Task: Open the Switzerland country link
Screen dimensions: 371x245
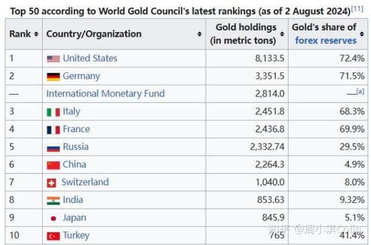Action: click(x=85, y=183)
